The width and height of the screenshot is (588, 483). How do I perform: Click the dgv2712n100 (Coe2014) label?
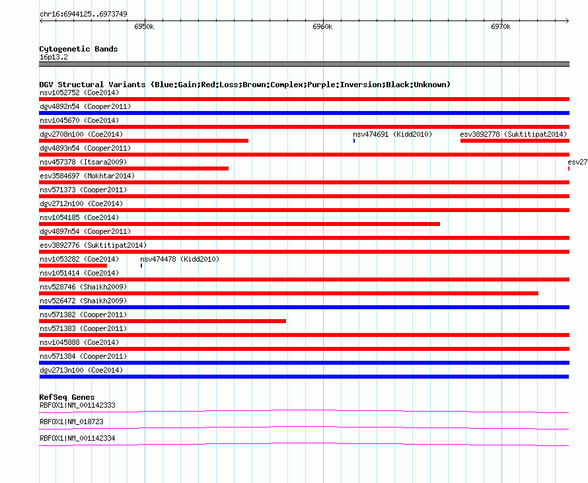(x=81, y=204)
